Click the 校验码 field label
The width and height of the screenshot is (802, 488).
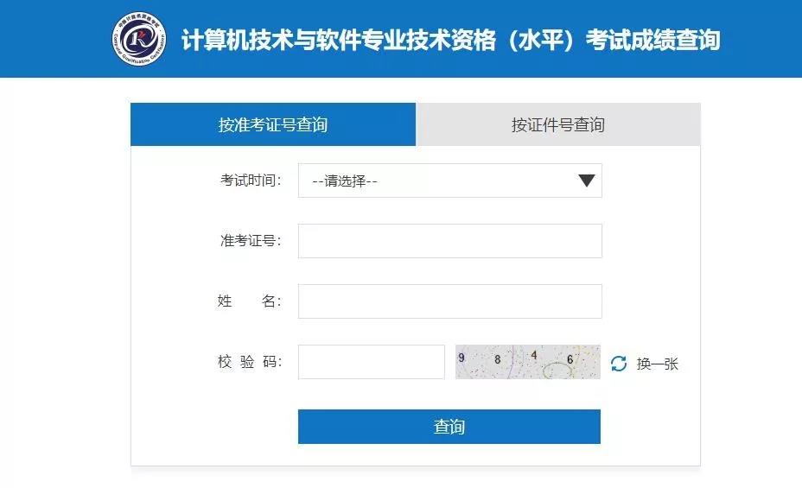click(250, 362)
